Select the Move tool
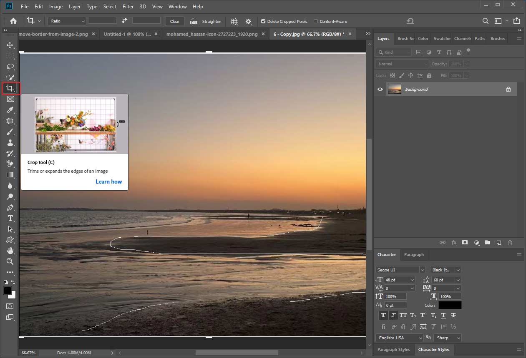The width and height of the screenshot is (526, 358). coord(10,45)
